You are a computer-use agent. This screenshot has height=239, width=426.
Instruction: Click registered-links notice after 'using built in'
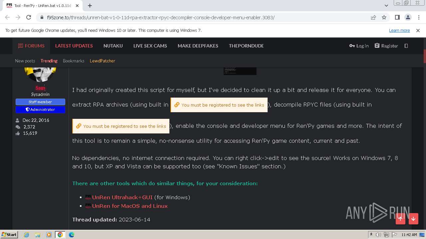click(x=219, y=105)
